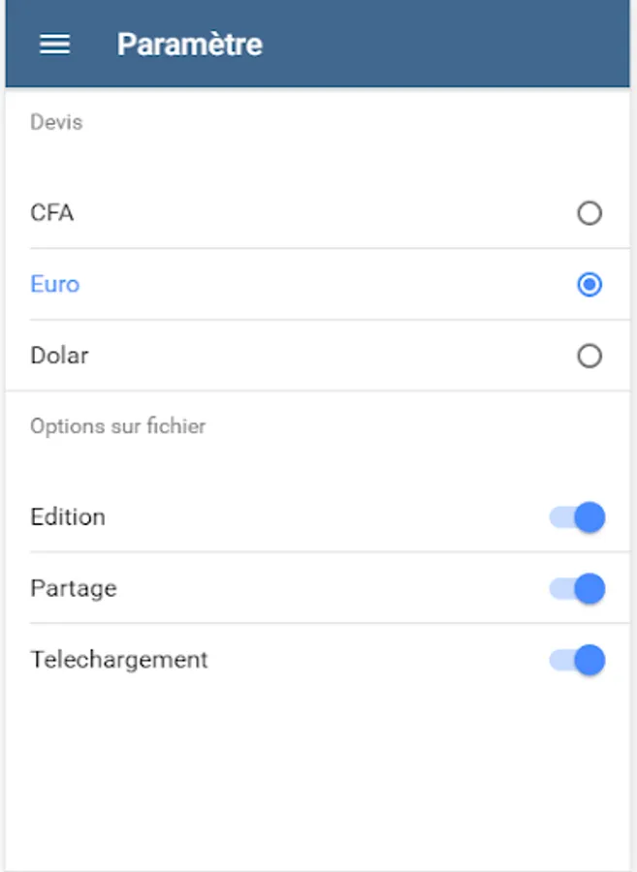The image size is (637, 872).
Task: Click the divider line between Dolar row and Options sur fichier
Action: 318,391
